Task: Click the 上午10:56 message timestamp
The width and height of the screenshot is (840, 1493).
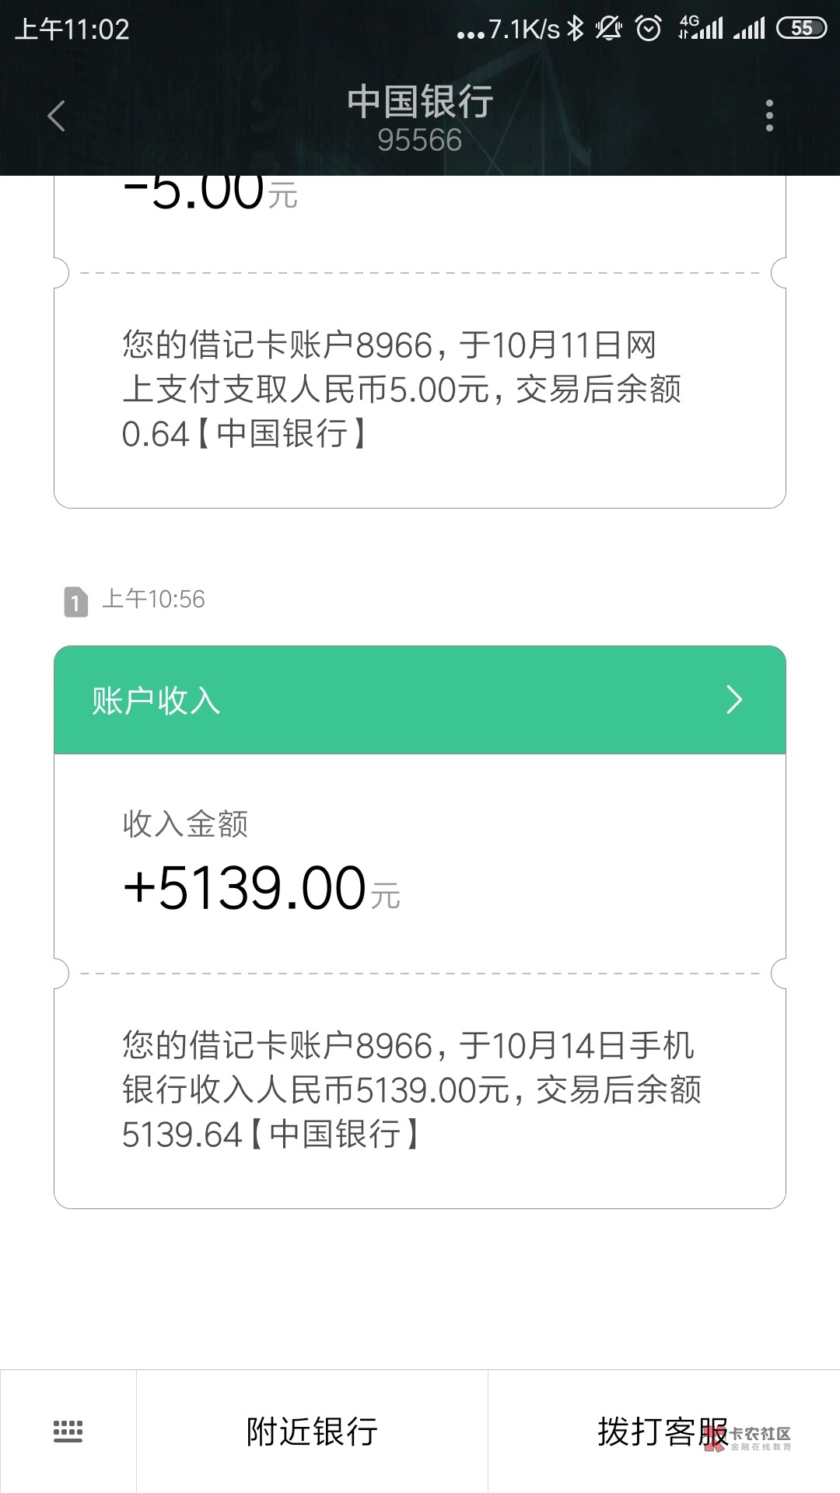Action: coord(154,600)
